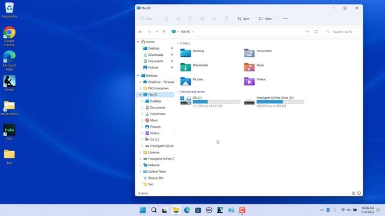Click the Delete trash icon in the toolbar
The height and width of the screenshot is (216, 385).
point(226,19)
